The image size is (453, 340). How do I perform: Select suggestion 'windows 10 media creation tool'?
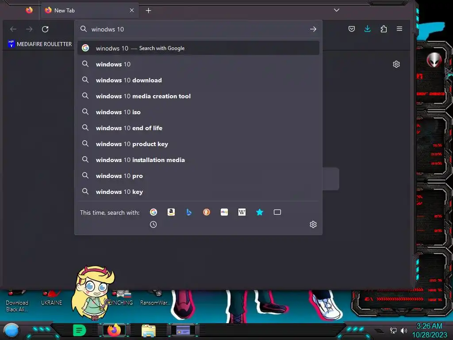[x=198, y=96]
